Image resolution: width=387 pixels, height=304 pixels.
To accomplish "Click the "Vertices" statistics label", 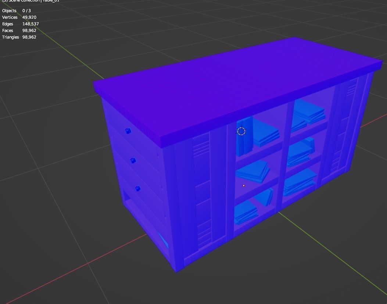I will [x=10, y=17].
